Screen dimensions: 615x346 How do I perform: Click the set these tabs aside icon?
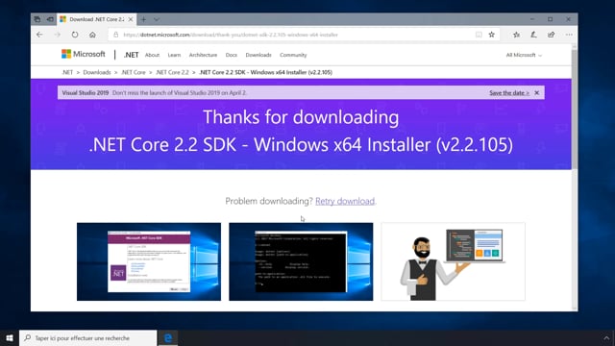click(50, 19)
